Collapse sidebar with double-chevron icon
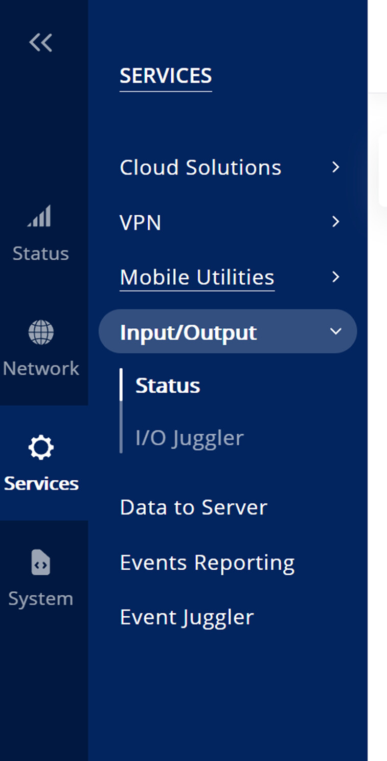387x761 pixels. 41,43
